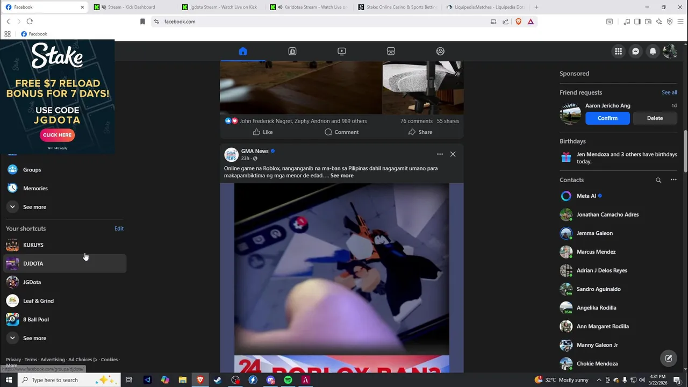Click the Comment button on top post
This screenshot has width=688, height=387.
(x=341, y=132)
